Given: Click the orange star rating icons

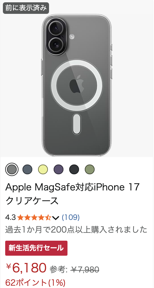Looking at the screenshot, I should coord(34,218).
